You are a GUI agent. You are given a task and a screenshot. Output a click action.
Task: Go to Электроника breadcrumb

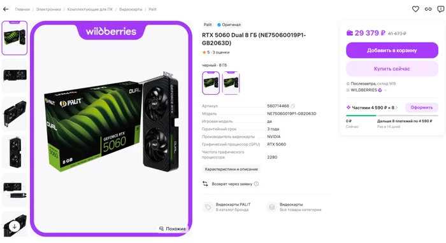click(x=48, y=10)
